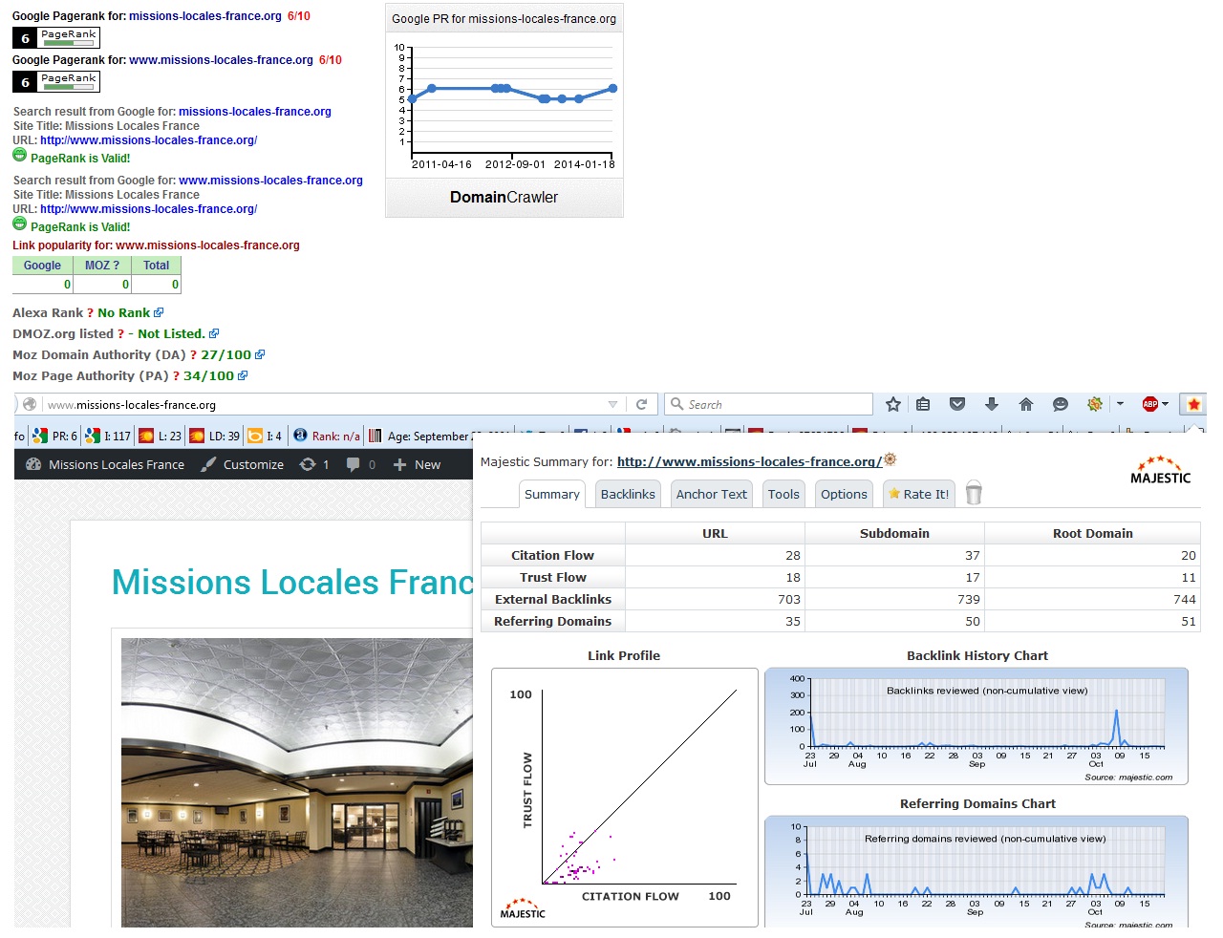Open WordPress comments bubble icon
This screenshot has width=1223, height=938.
coord(360,464)
